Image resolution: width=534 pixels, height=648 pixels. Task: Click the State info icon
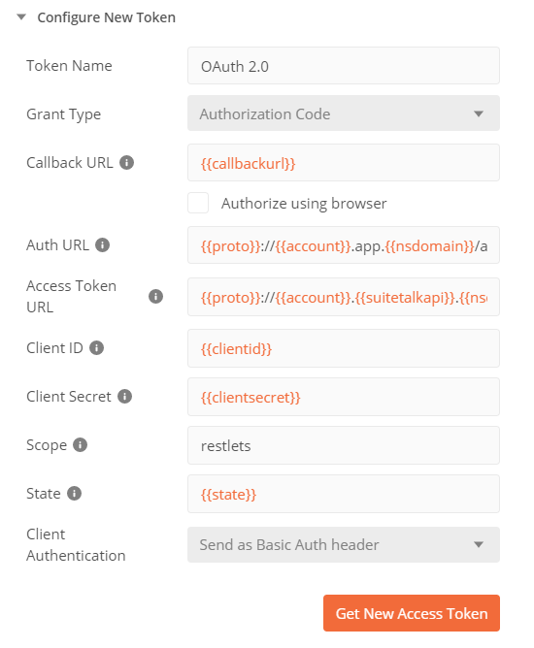74,493
